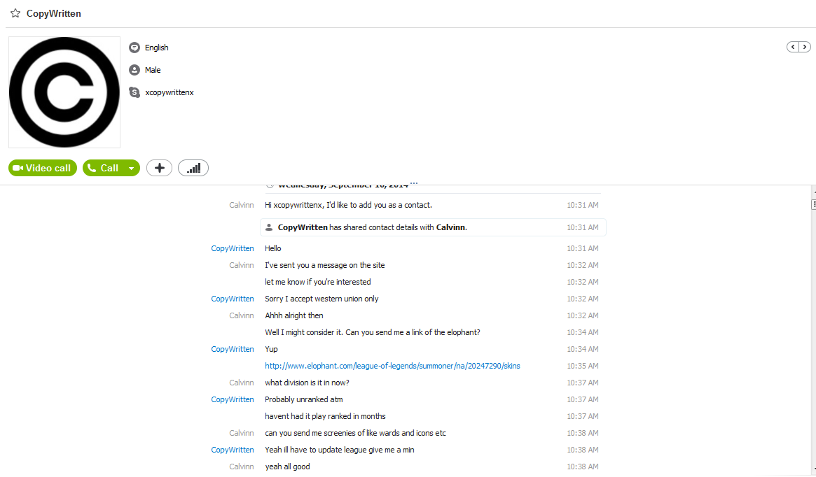Screen dimensions: 816x477
Task: Click the plus add people button
Action: click(x=159, y=168)
